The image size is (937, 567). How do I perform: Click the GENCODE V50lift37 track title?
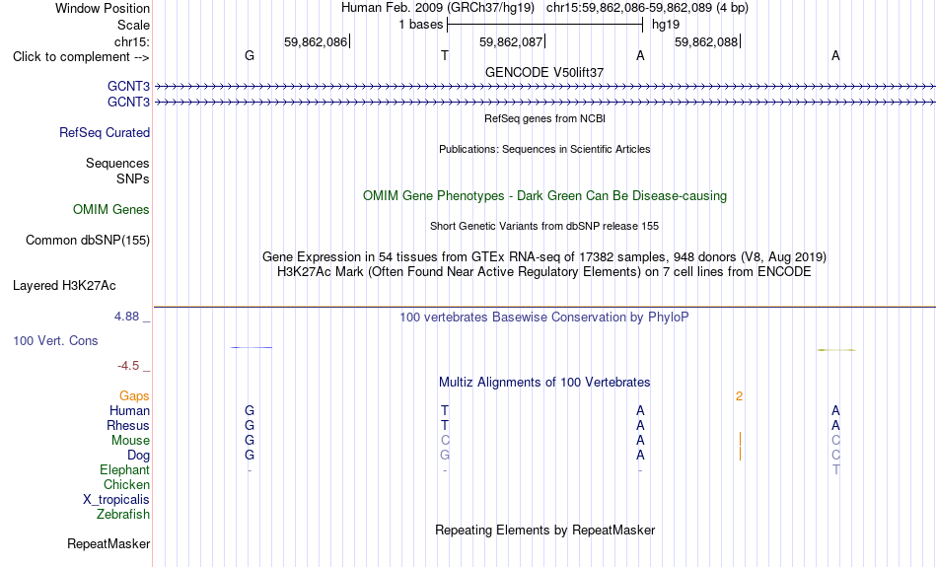click(x=544, y=72)
